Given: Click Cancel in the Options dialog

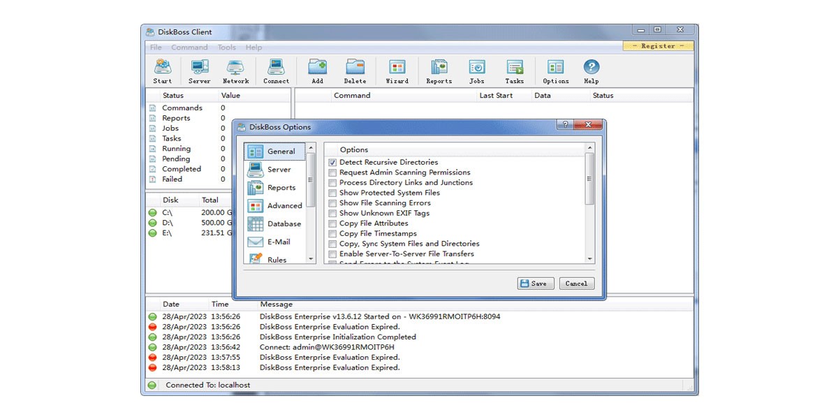Looking at the screenshot, I should click(576, 284).
